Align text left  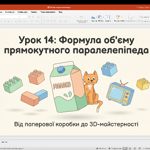tap(44, 21)
